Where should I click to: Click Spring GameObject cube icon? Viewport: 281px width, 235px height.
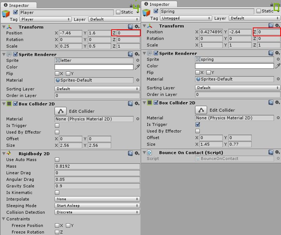point(146,13)
